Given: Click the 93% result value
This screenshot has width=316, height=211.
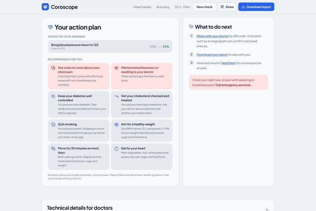Looking at the screenshot, I should [166, 47].
